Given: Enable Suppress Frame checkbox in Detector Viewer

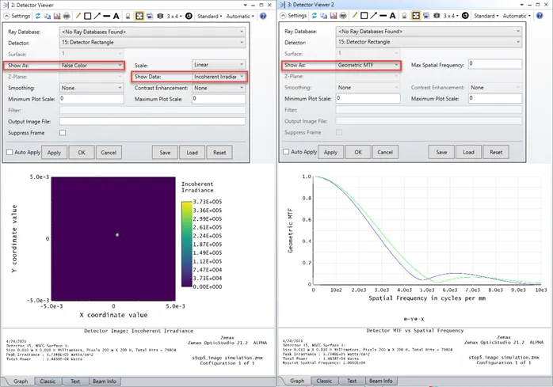Looking at the screenshot, I should click(x=63, y=132).
